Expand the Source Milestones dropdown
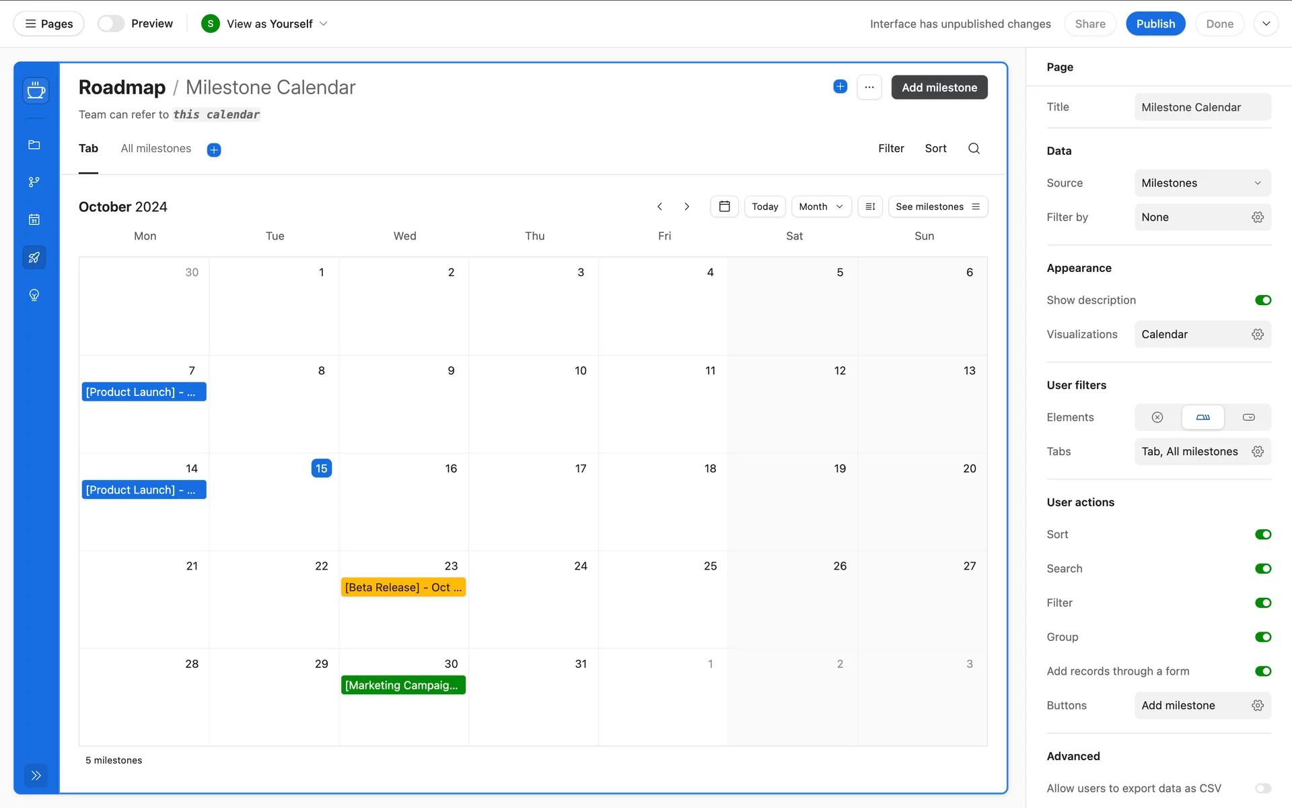Image resolution: width=1292 pixels, height=808 pixels. [x=1202, y=183]
